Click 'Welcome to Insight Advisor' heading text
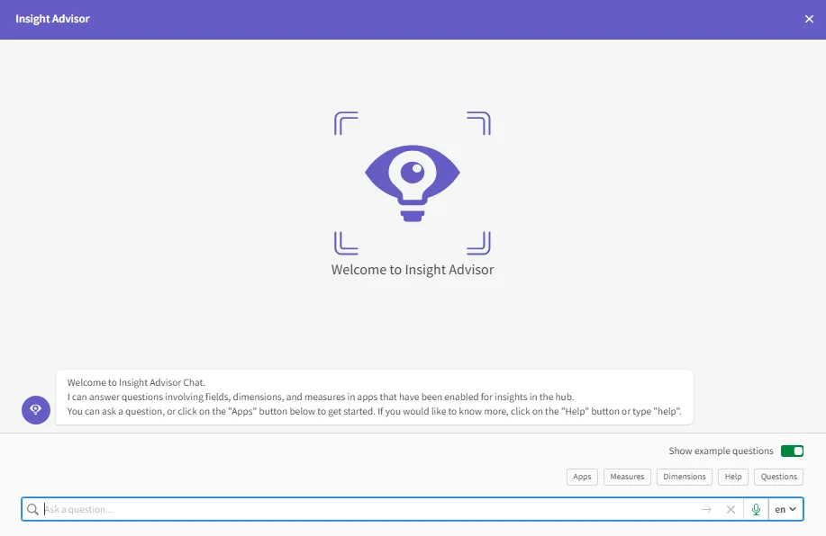This screenshot has width=826, height=536. (413, 269)
